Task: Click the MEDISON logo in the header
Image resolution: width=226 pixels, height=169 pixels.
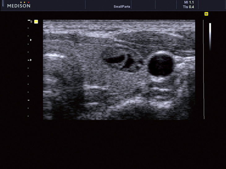Action: click(x=19, y=6)
